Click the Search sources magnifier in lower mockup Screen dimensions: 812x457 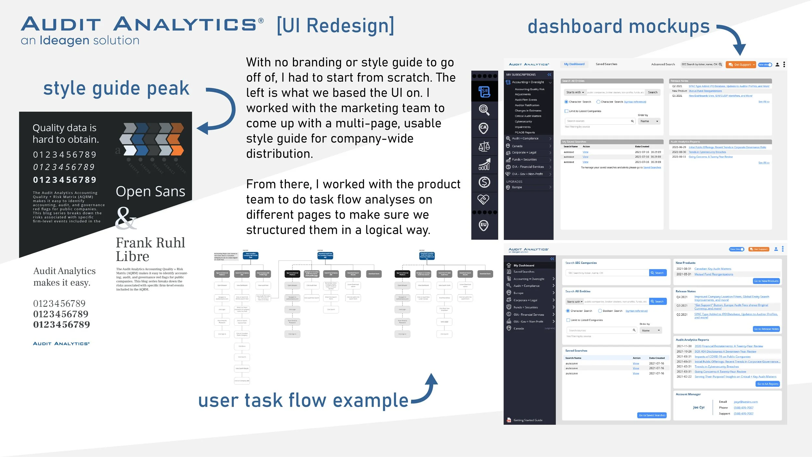[x=634, y=330]
